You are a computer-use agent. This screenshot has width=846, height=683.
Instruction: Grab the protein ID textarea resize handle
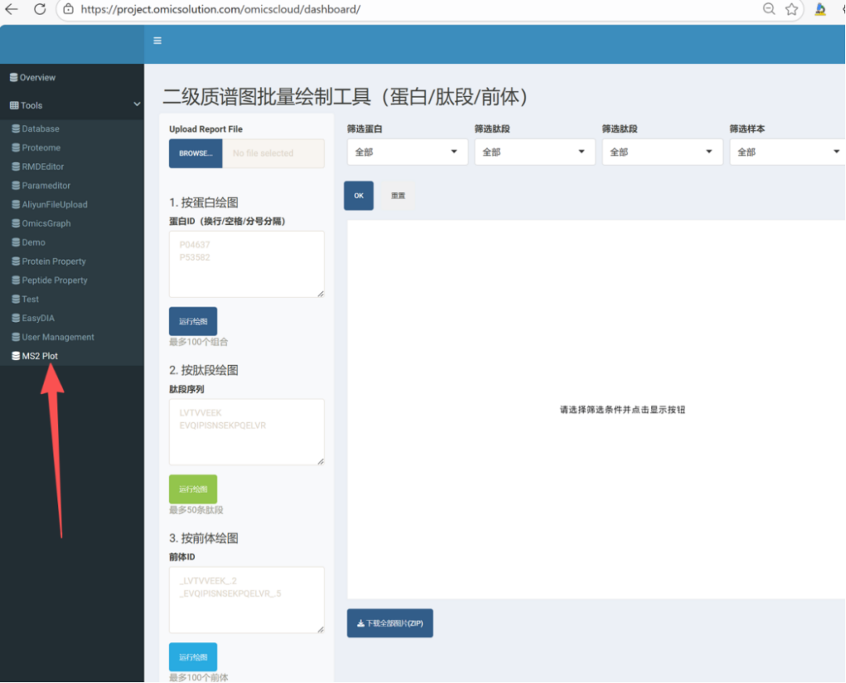coord(320,294)
